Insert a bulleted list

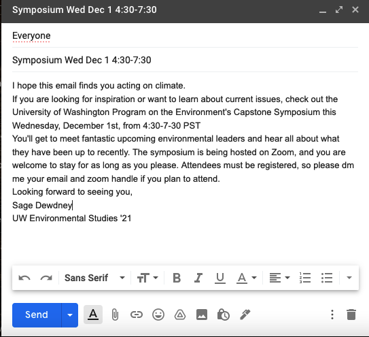tap(327, 278)
